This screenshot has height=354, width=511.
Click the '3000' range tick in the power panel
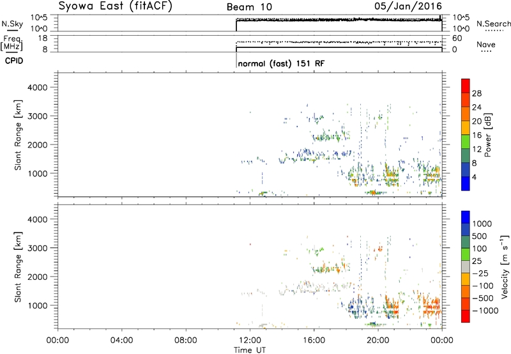tap(38, 116)
